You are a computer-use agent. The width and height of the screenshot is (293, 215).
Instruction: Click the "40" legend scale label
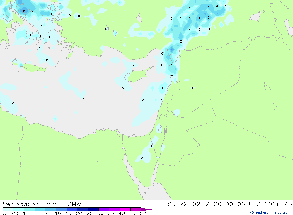click(x=122, y=213)
